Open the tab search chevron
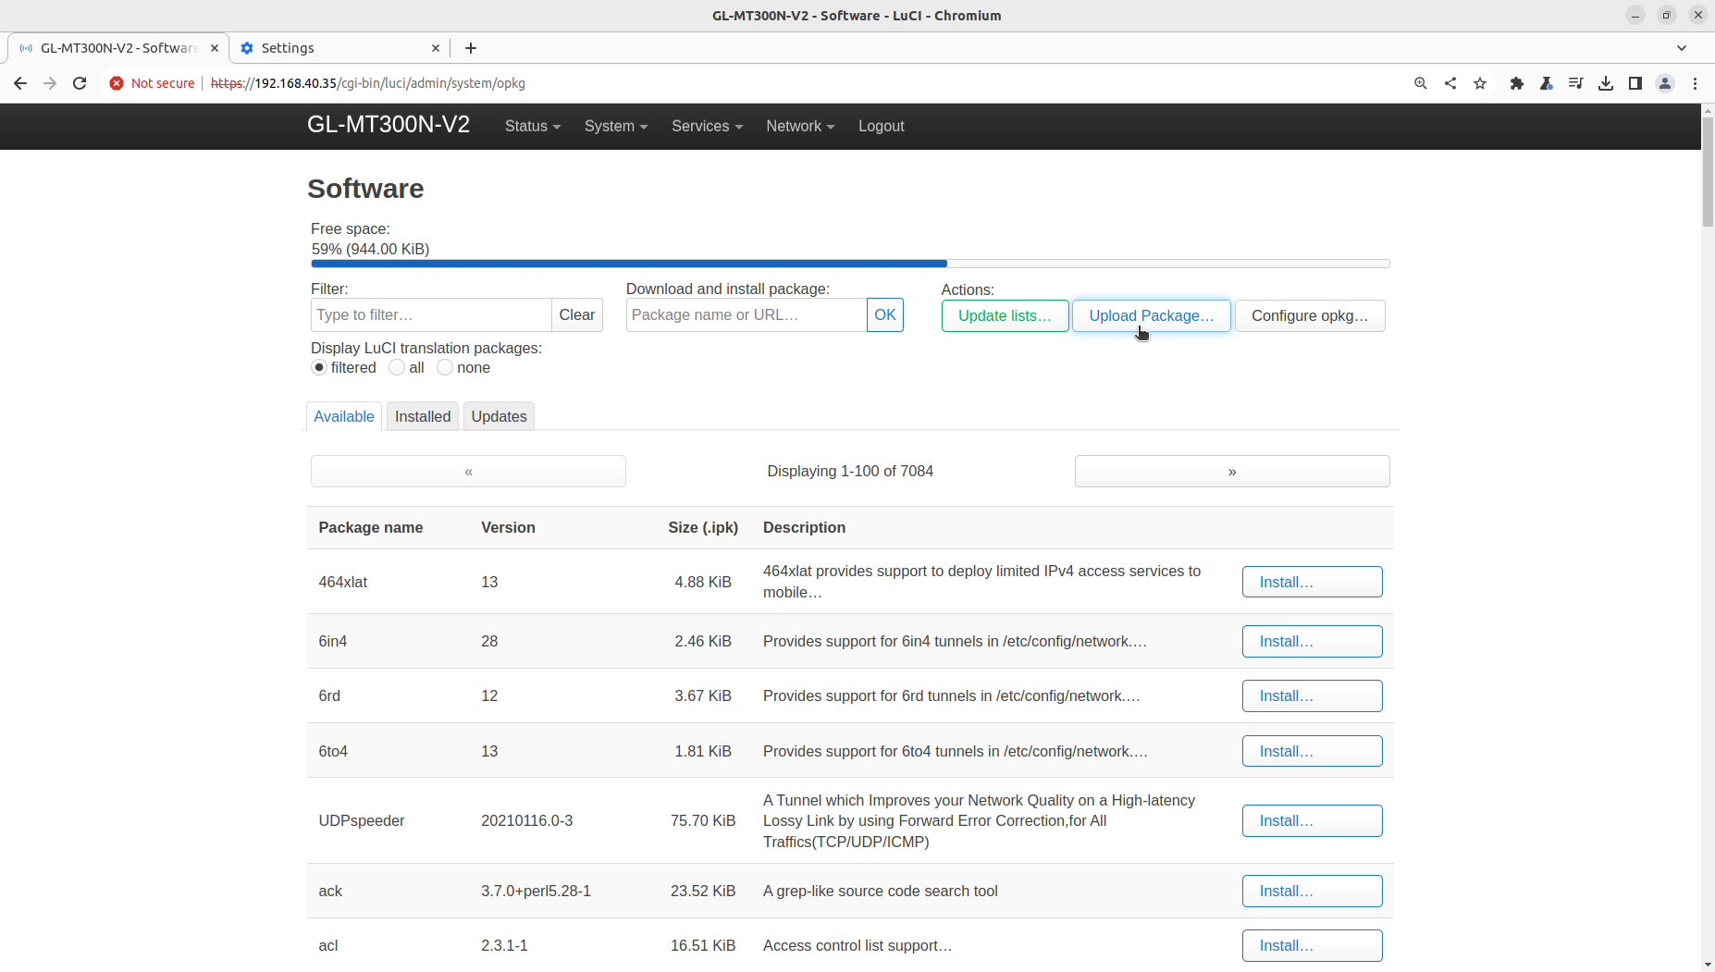This screenshot has width=1715, height=972. 1682,48
